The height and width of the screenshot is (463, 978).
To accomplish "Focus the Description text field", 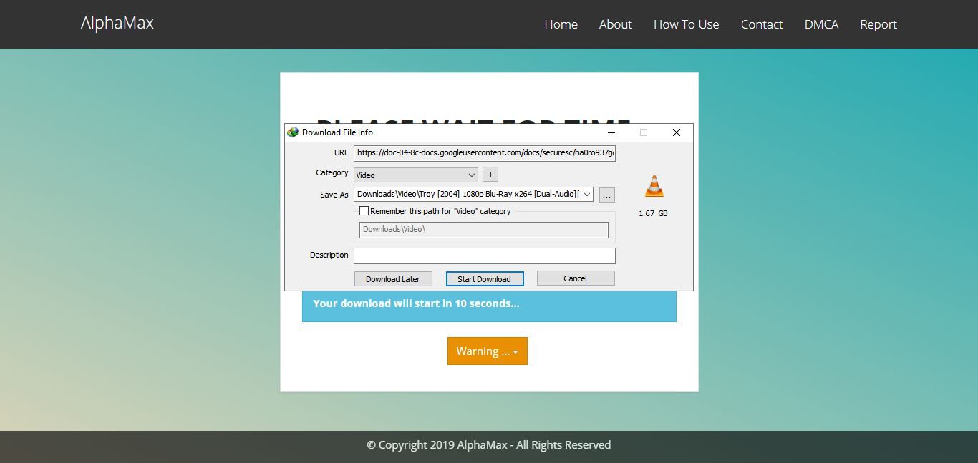I will point(485,255).
